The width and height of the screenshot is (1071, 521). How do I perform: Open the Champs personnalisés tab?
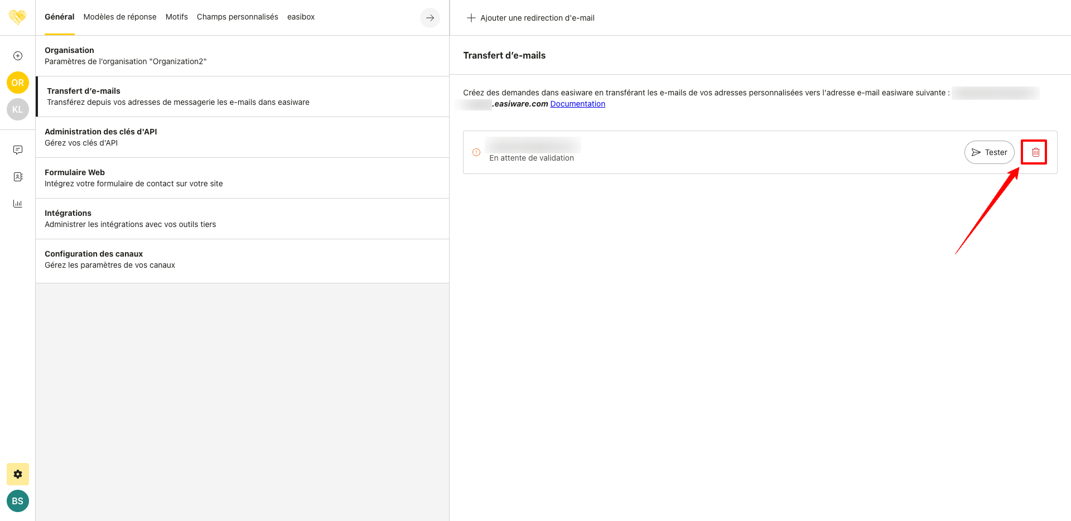(x=237, y=17)
